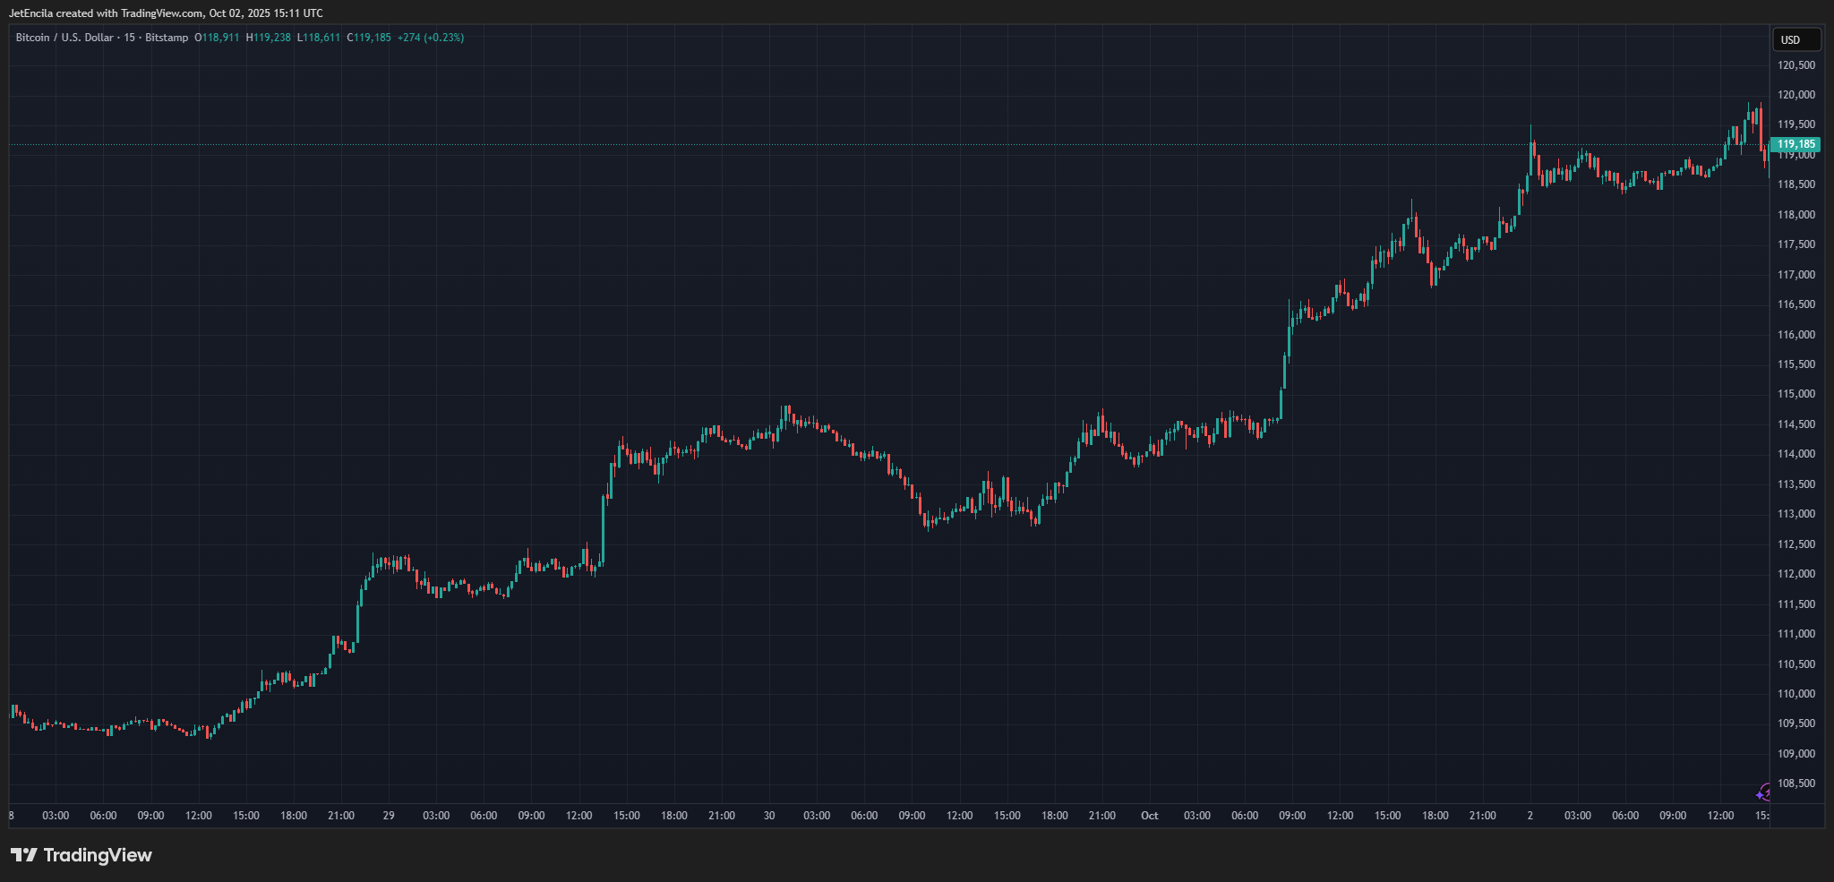Image resolution: width=1834 pixels, height=882 pixels.
Task: Select the Oct label on the time axis
Action: 1150,816
